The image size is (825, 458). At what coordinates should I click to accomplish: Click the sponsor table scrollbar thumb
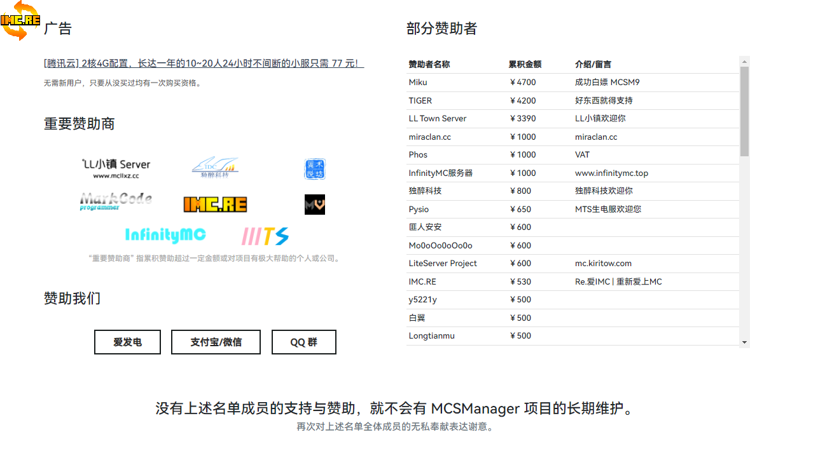tap(744, 111)
